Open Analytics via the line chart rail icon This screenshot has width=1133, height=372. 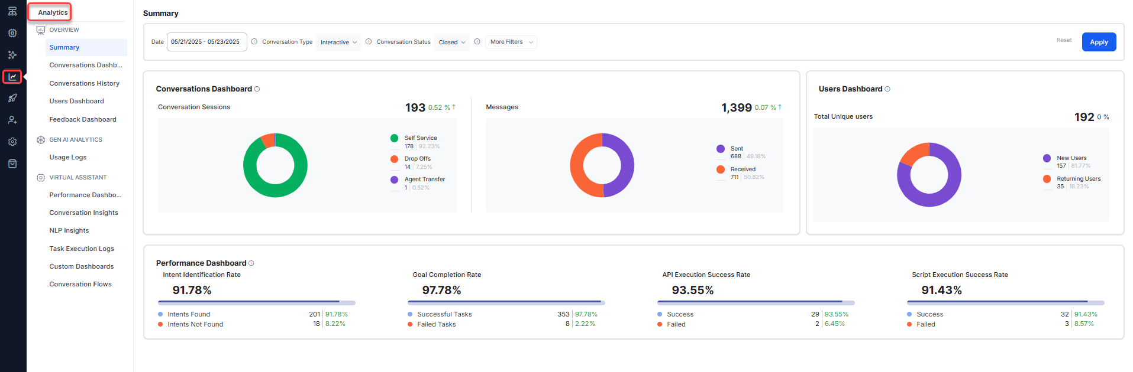pos(12,77)
